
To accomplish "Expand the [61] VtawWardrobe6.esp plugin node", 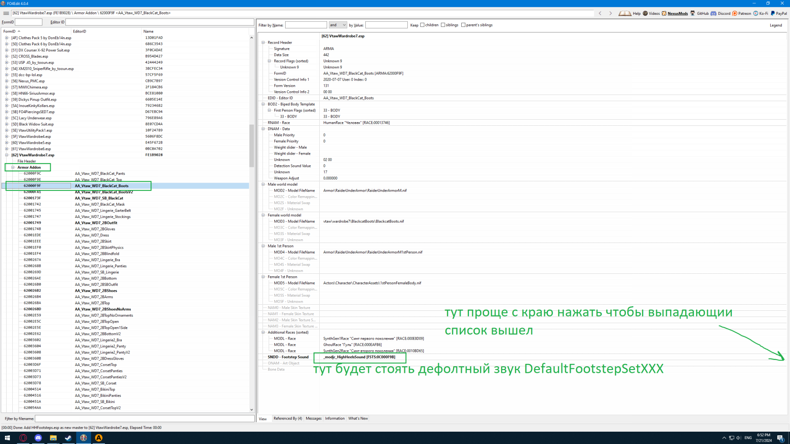I will click(7, 149).
